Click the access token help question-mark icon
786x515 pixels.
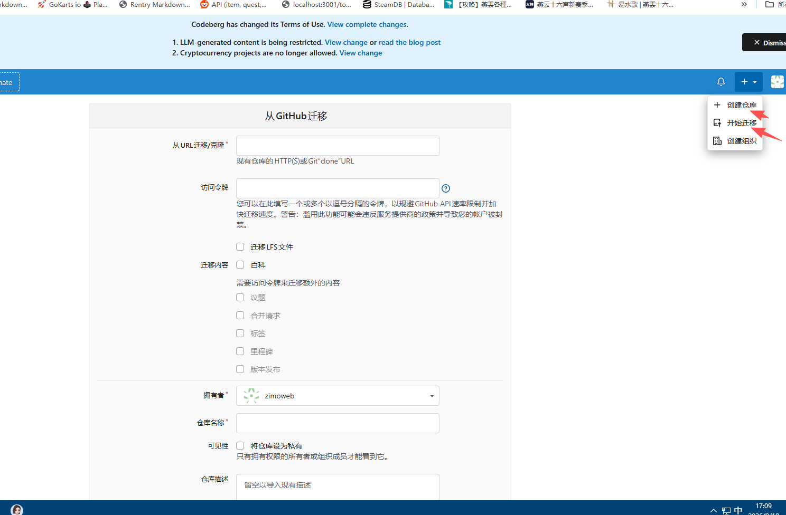coord(446,188)
